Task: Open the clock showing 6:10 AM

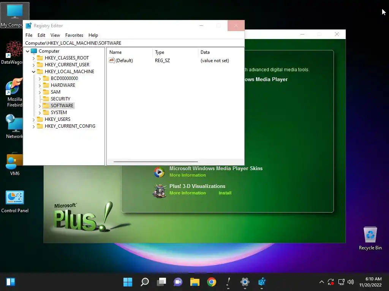Action: [x=371, y=282]
